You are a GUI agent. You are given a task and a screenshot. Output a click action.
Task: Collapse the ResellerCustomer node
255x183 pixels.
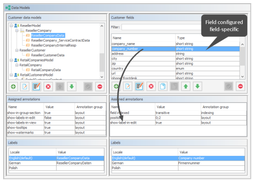[x=17, y=50]
